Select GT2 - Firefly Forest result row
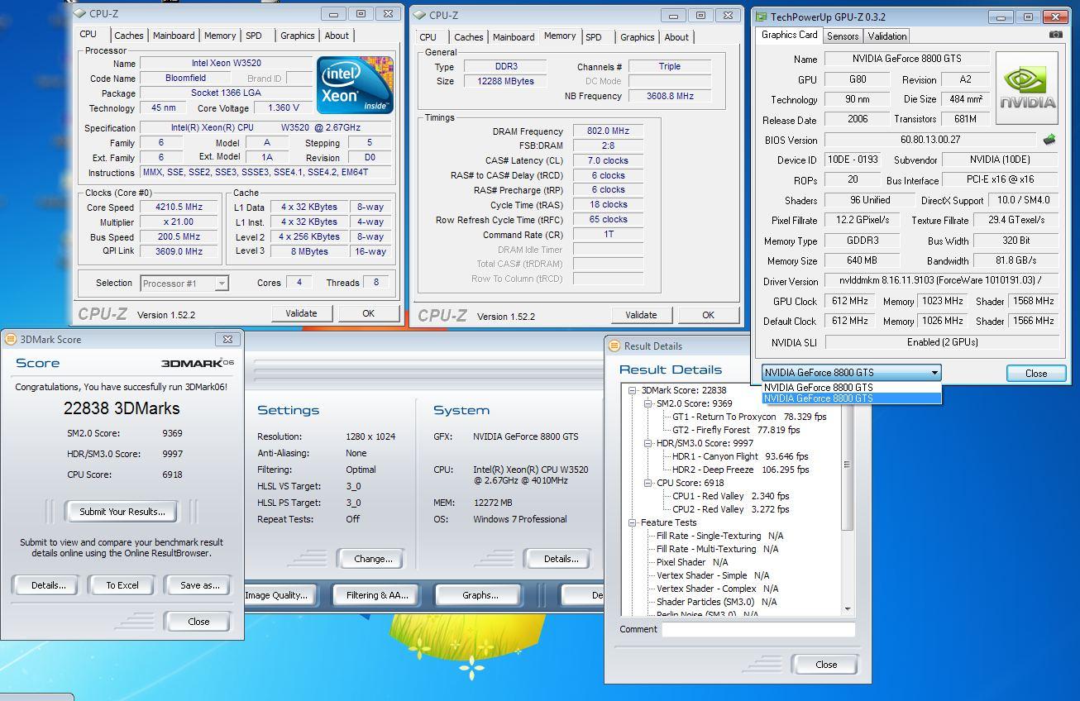 (x=736, y=430)
